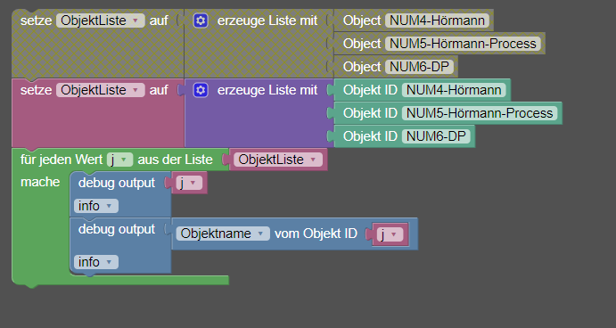Viewport: 616px width, 328px height.
Task: Select Objekt ID field NUM6-DP
Action: pyautogui.click(x=436, y=136)
